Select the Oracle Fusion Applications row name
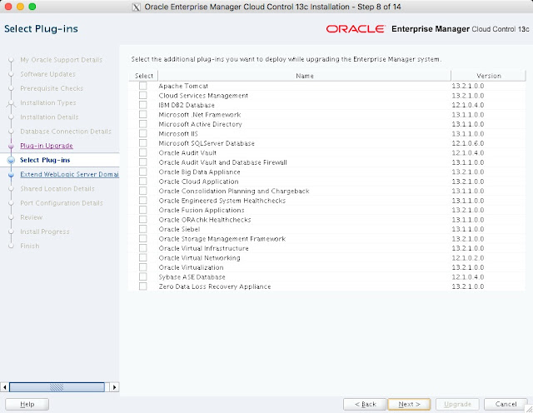 (x=202, y=210)
